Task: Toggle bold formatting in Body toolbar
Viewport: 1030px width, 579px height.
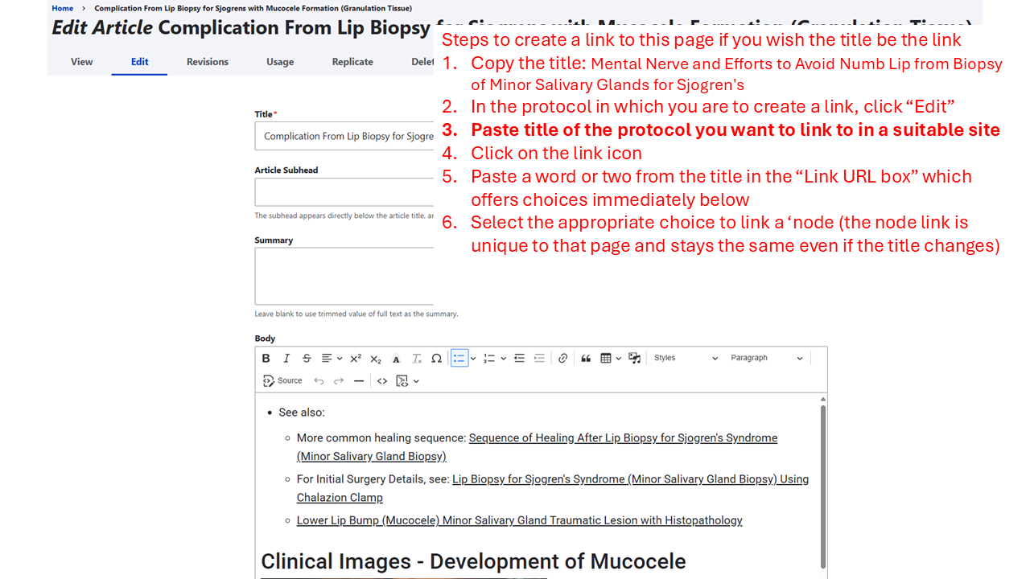Action: [266, 359]
